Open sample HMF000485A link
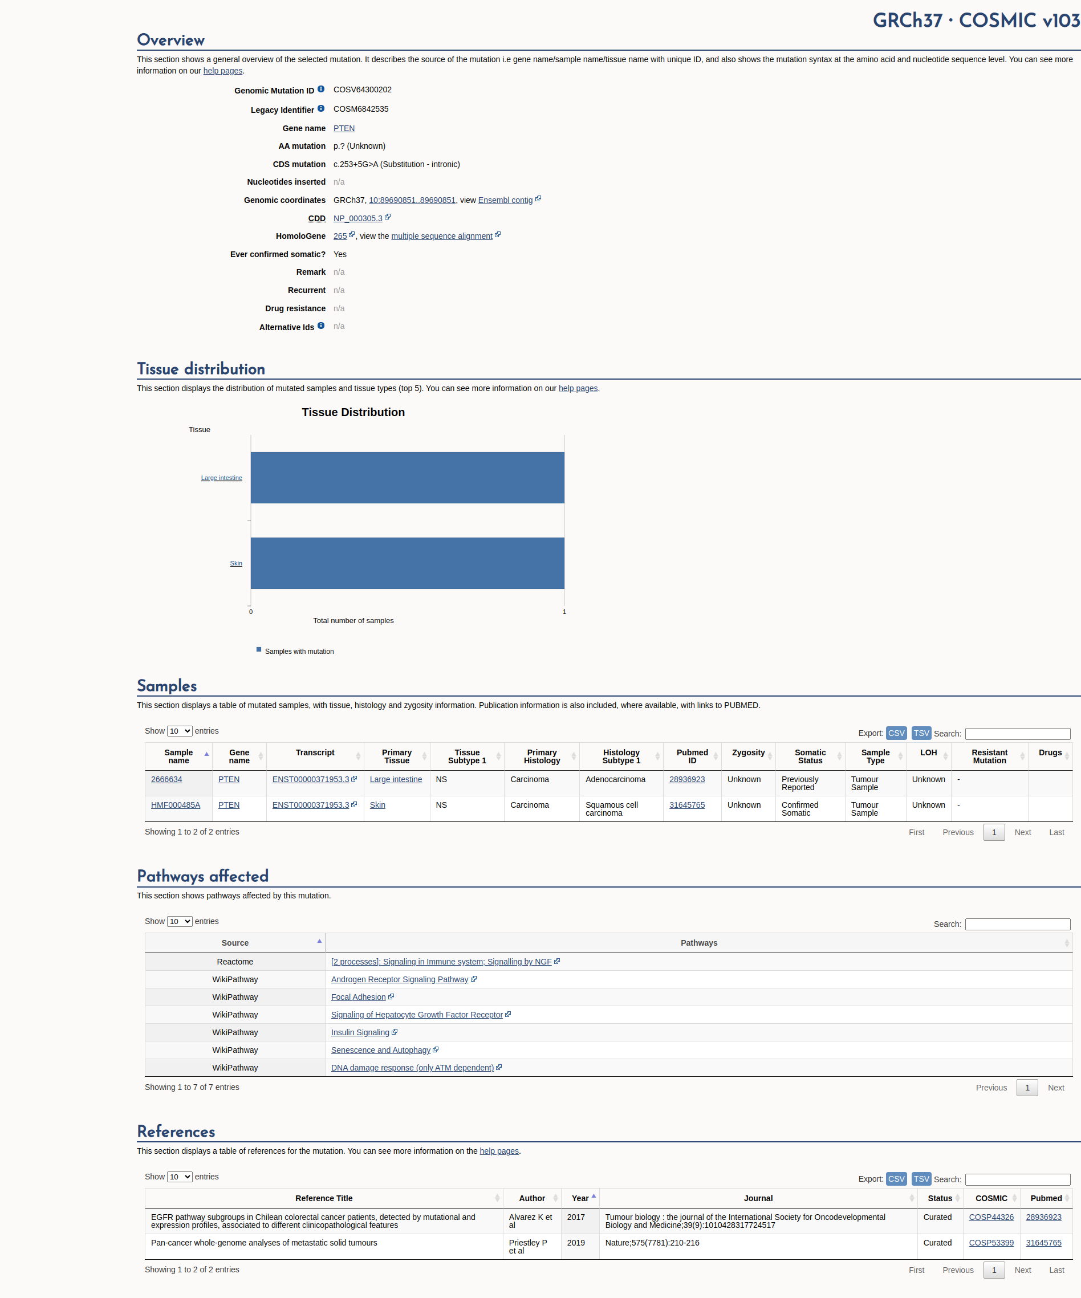This screenshot has width=1081, height=1298. pyautogui.click(x=176, y=805)
